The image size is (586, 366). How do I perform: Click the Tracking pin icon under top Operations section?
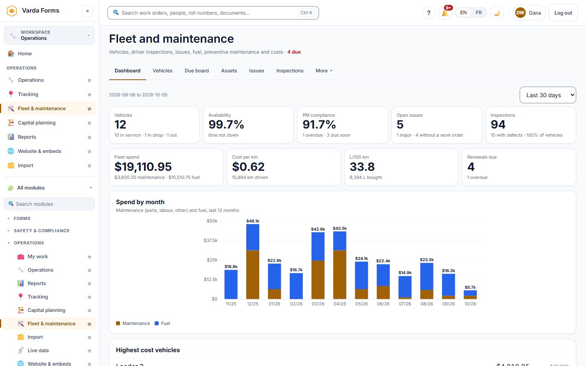11,94
